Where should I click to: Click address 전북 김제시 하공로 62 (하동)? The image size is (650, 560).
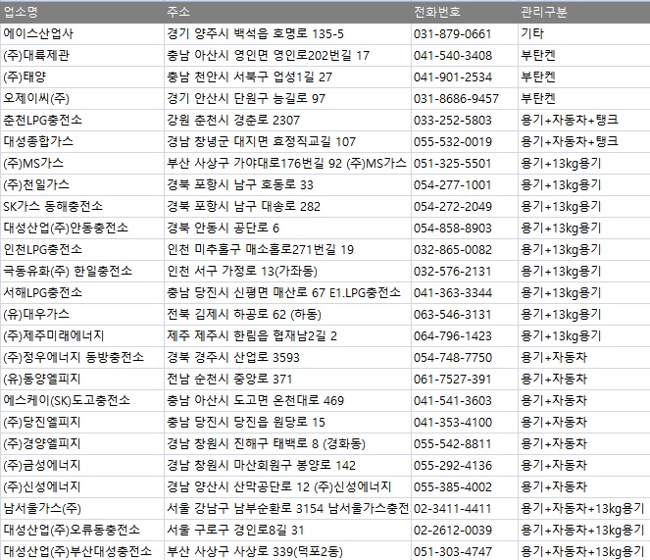pyautogui.click(x=244, y=315)
